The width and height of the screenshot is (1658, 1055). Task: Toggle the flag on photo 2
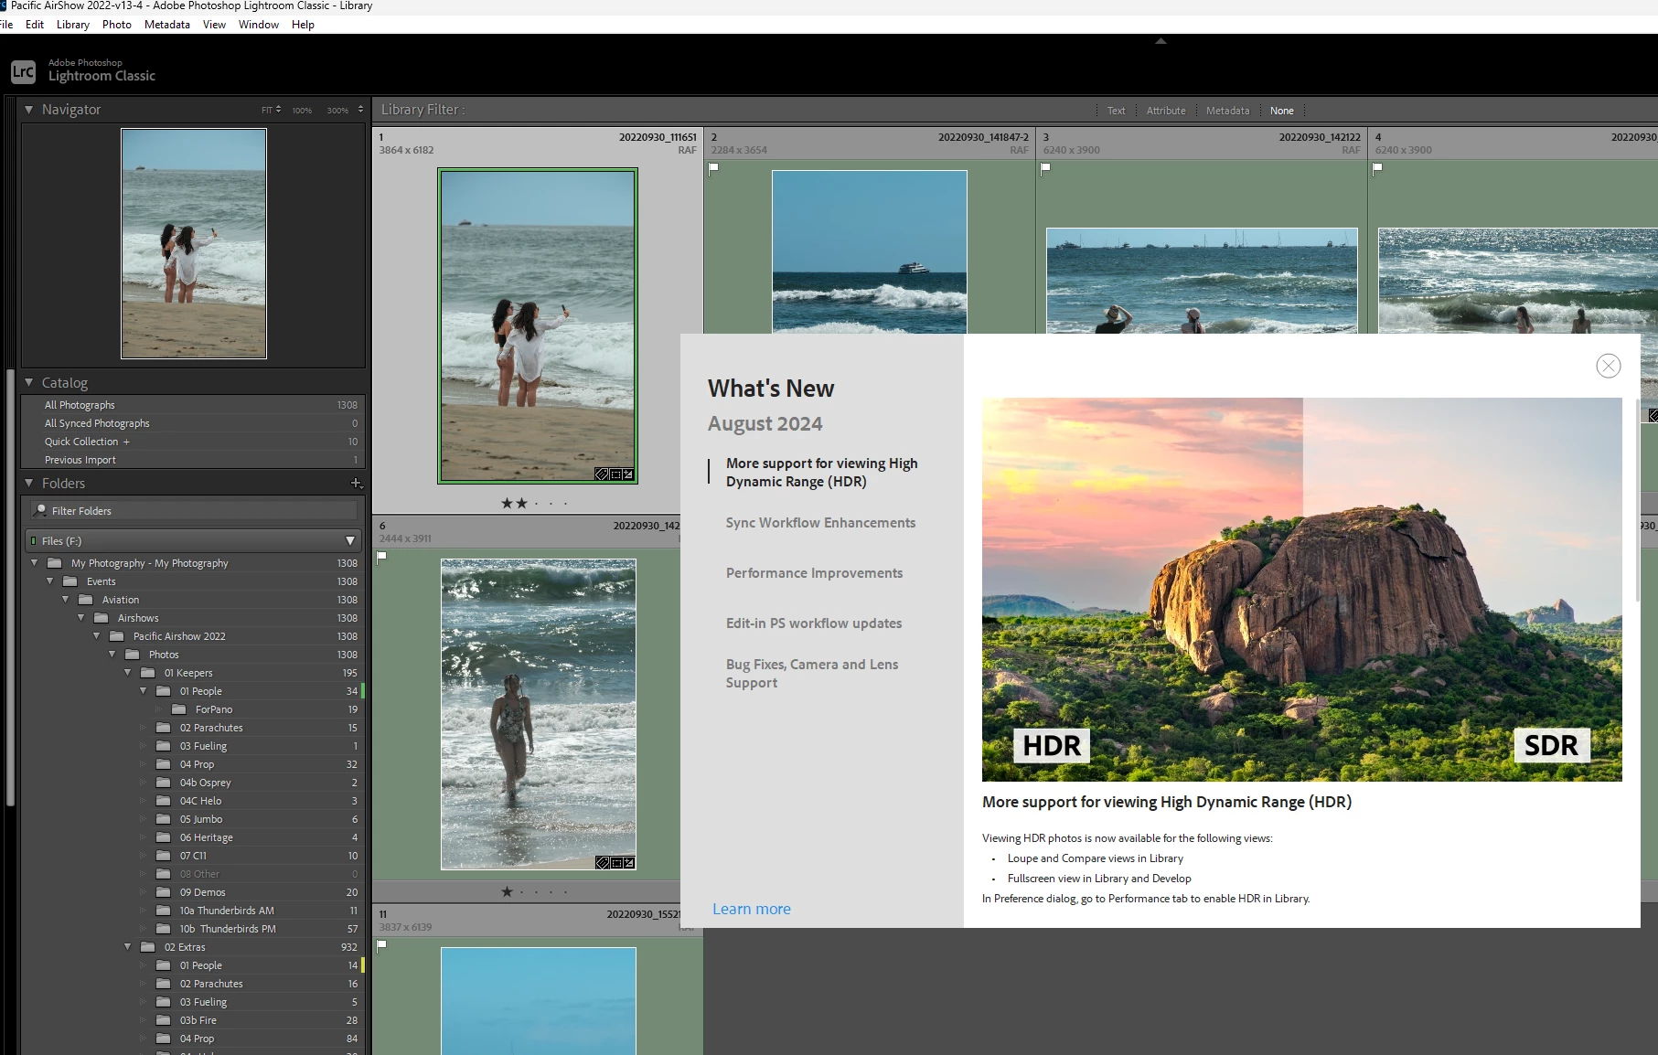(714, 168)
